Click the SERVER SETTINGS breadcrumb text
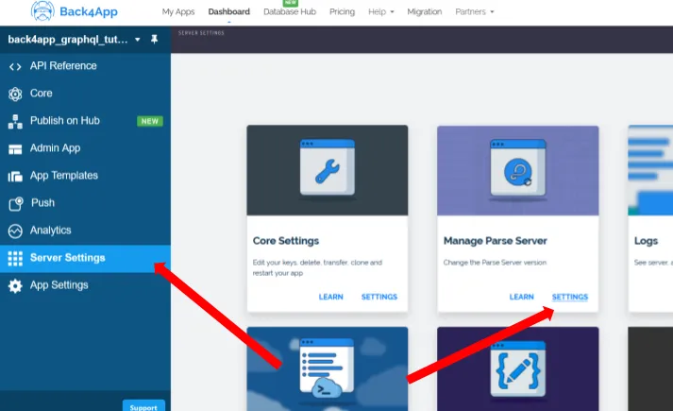Image resolution: width=673 pixels, height=411 pixels. (201, 33)
